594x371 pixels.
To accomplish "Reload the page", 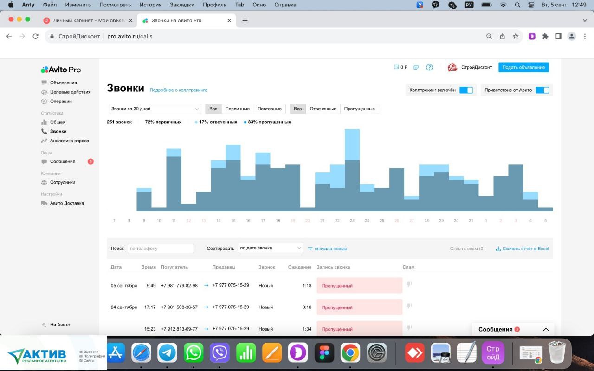I will 35,36.
